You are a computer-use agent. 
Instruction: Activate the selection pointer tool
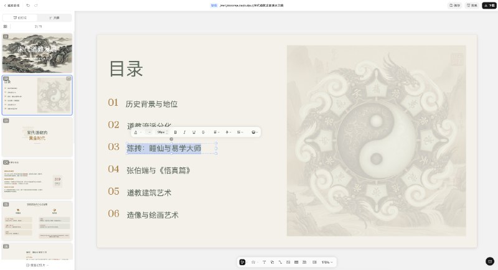(242, 262)
